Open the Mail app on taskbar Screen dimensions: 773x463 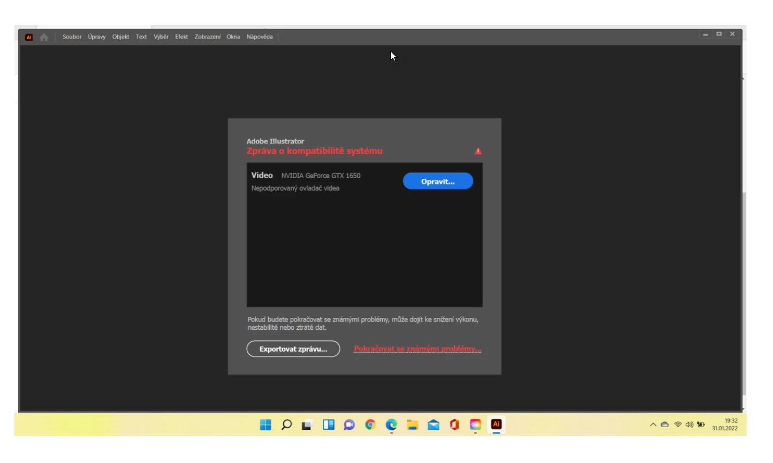[434, 425]
